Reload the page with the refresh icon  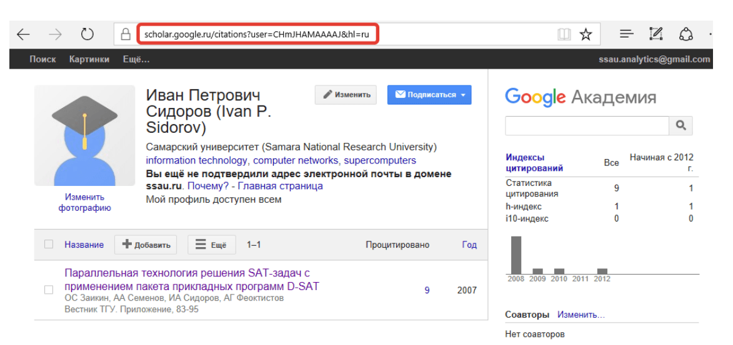coord(87,34)
